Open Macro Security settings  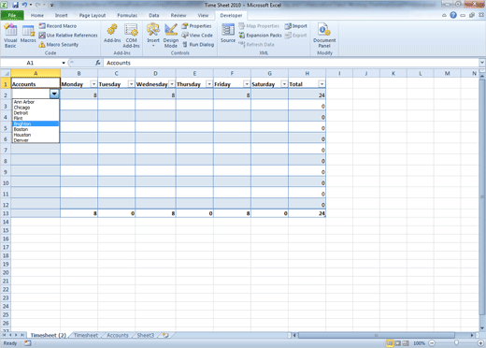coord(59,45)
